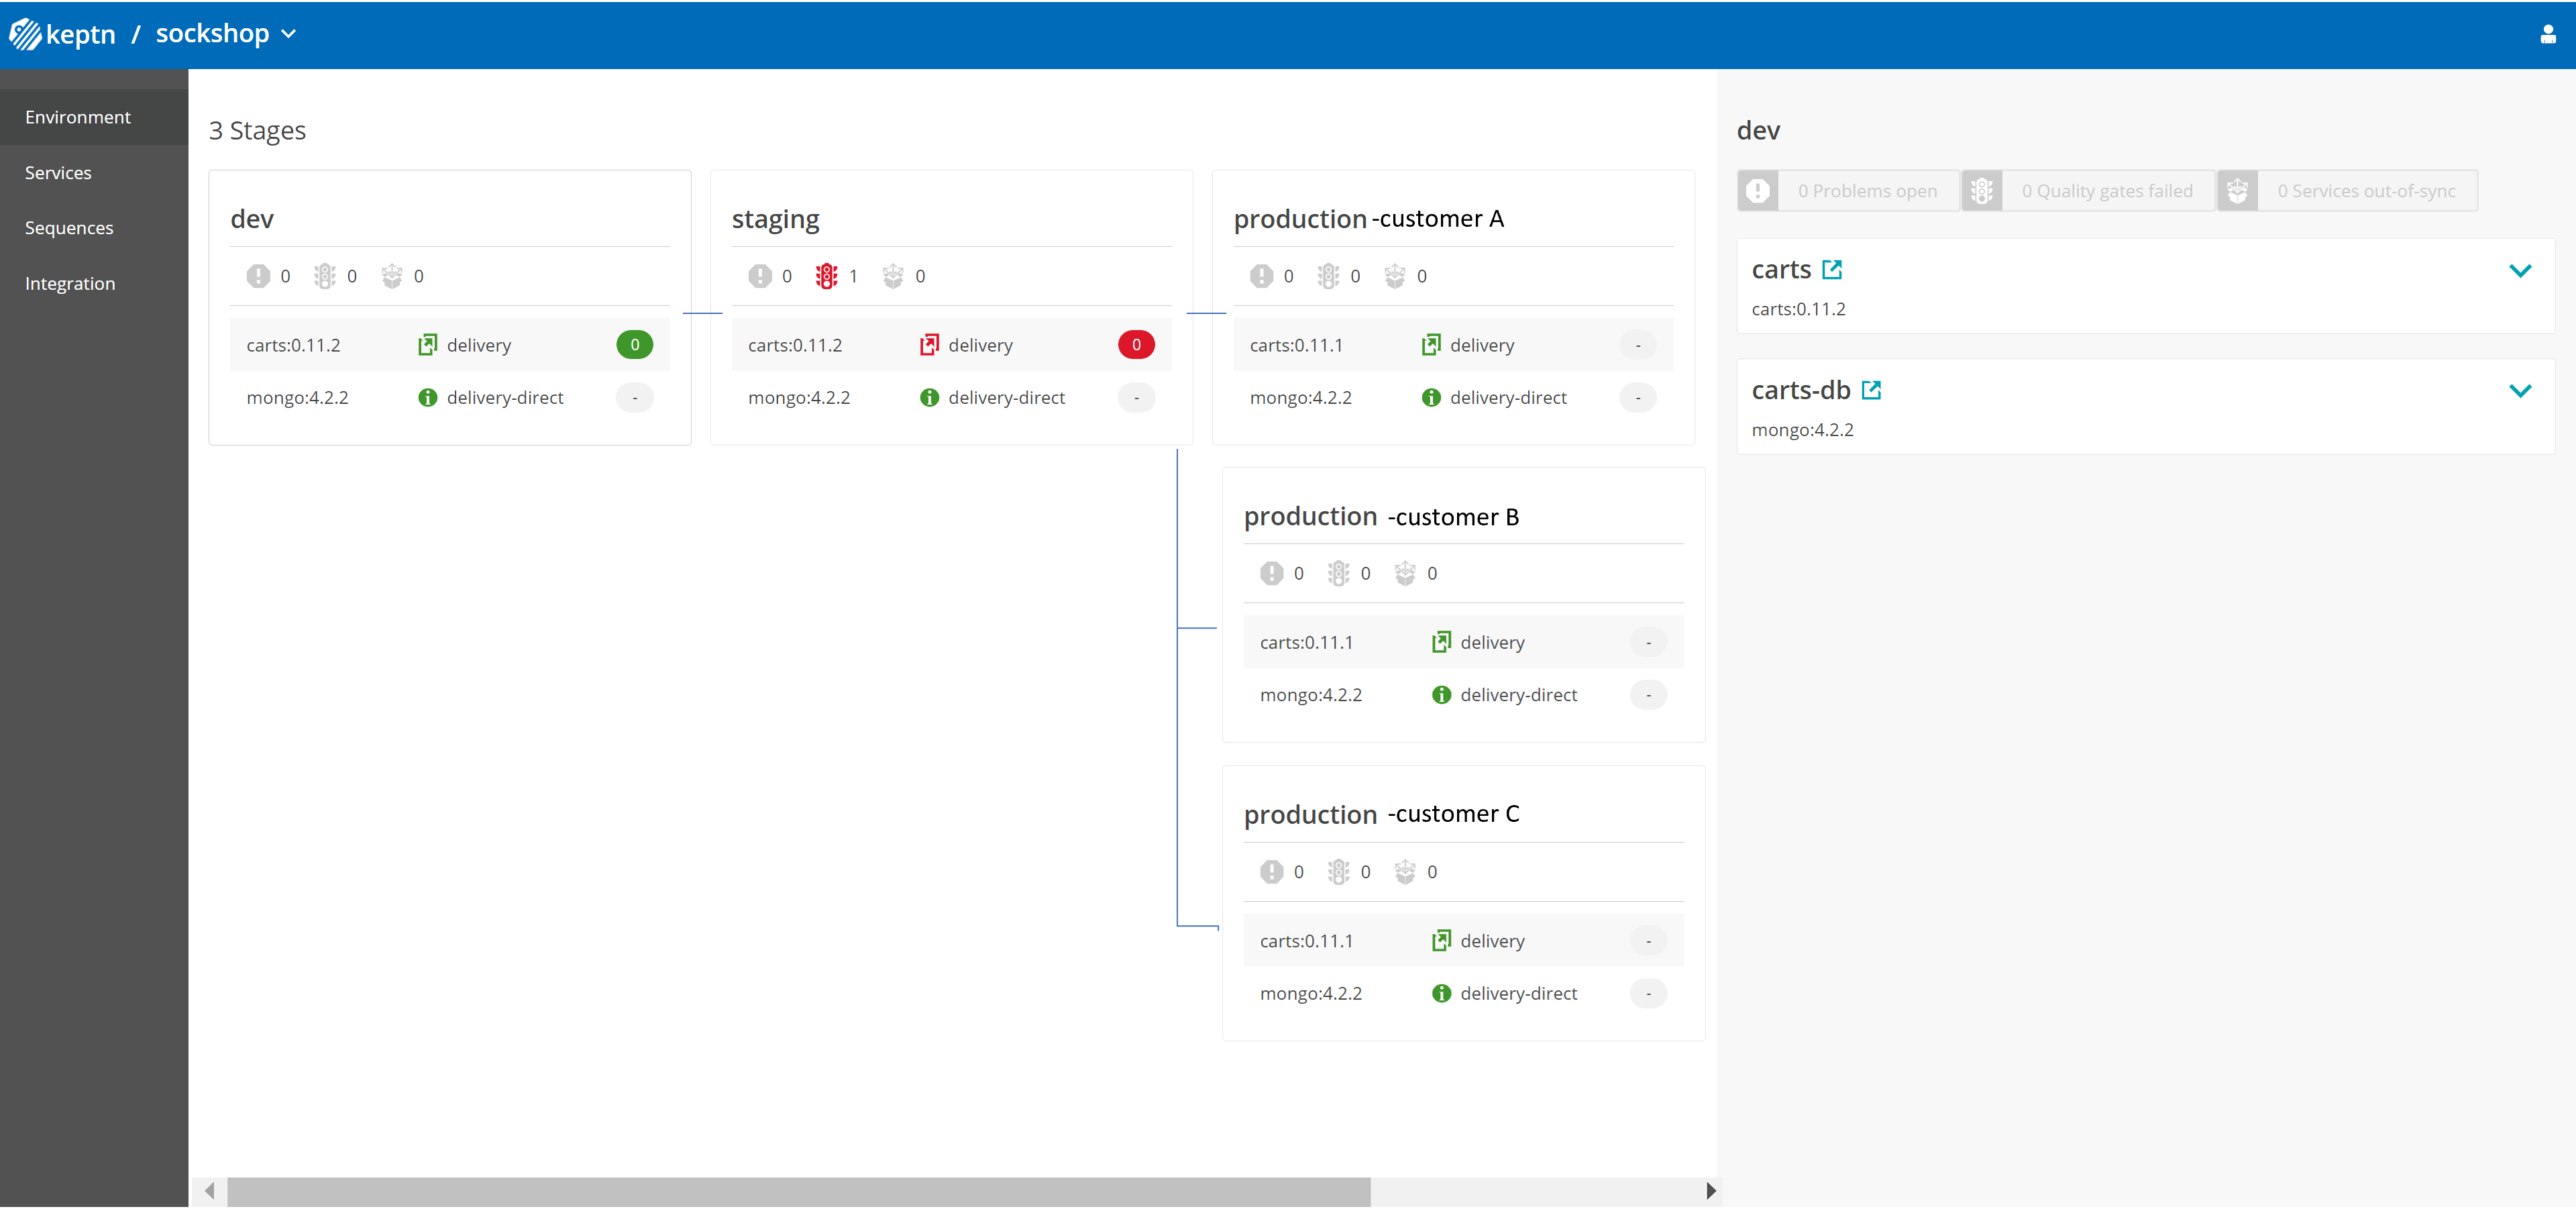2576x1209 pixels.
Task: Open the carts-db external link icon
Action: [x=1872, y=390]
